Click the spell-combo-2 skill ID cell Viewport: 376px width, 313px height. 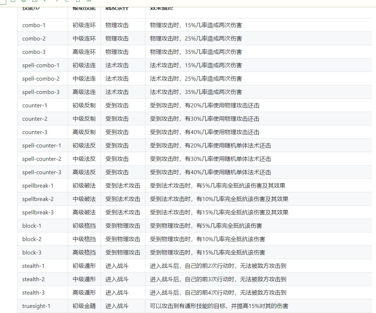(x=41, y=78)
